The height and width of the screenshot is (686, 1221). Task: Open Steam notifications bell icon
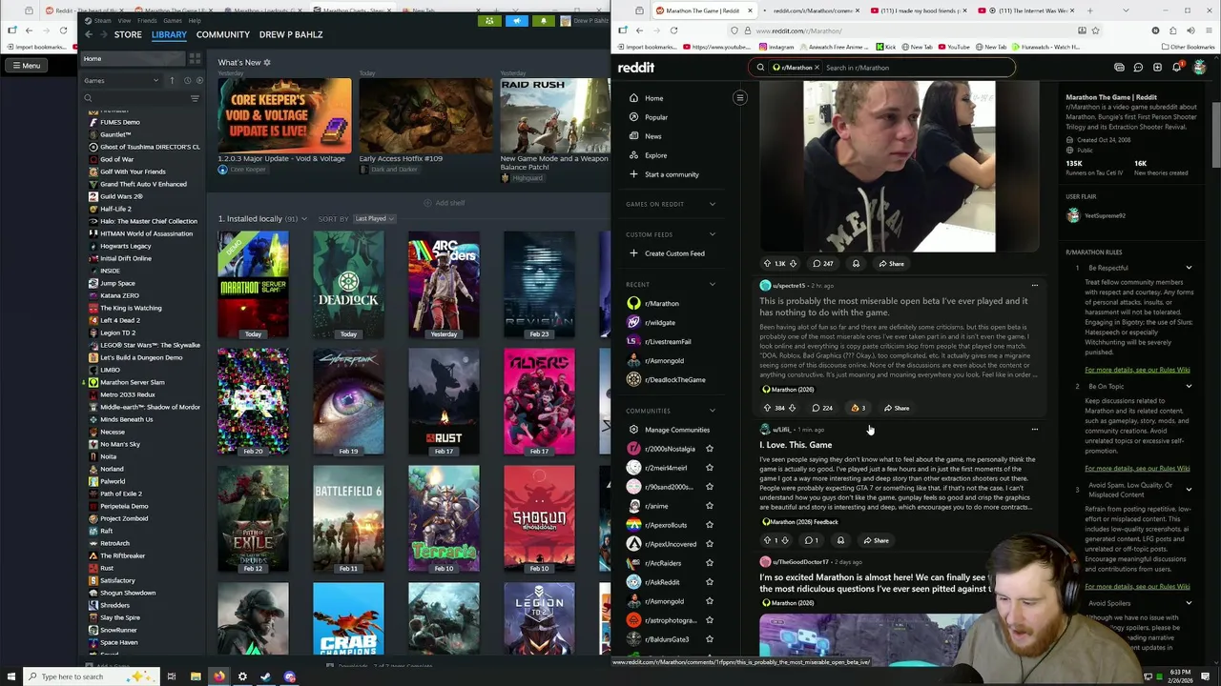tap(543, 20)
